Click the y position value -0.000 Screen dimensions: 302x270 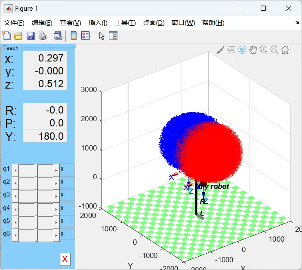45,71
